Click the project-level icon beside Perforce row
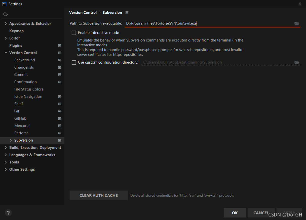 pyautogui.click(x=60, y=133)
